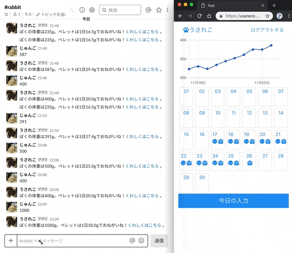This screenshot has height=253, width=292.
Task: Click scale icon on day 21
Action: [284, 141]
